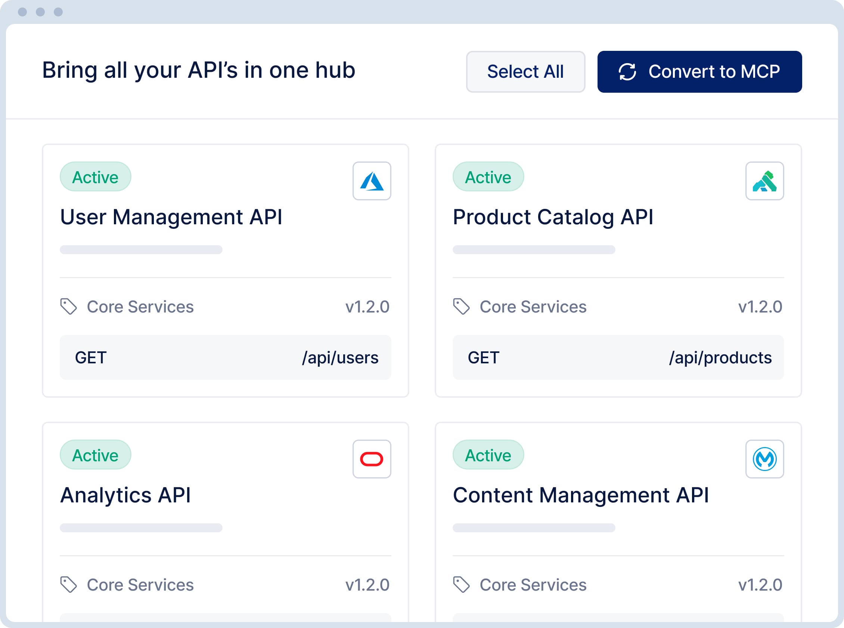
Task: Click Active badge on Content Management API
Action: coord(488,455)
